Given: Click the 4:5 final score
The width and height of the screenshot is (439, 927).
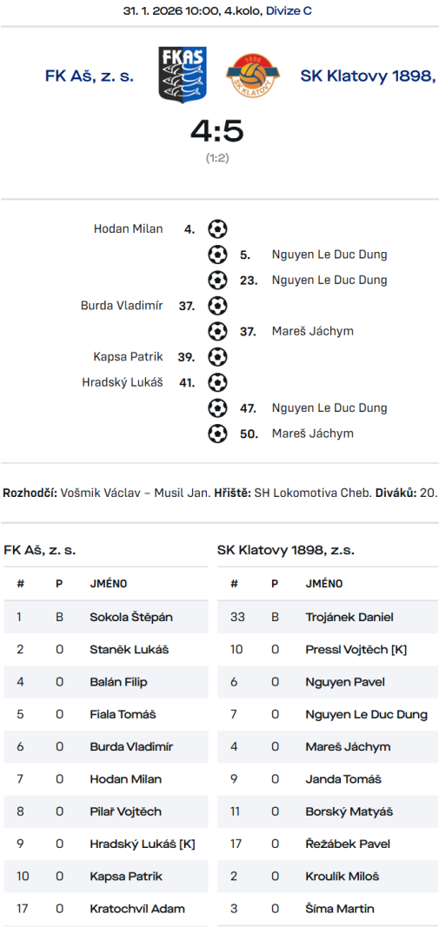Looking at the screenshot, I should tap(217, 131).
